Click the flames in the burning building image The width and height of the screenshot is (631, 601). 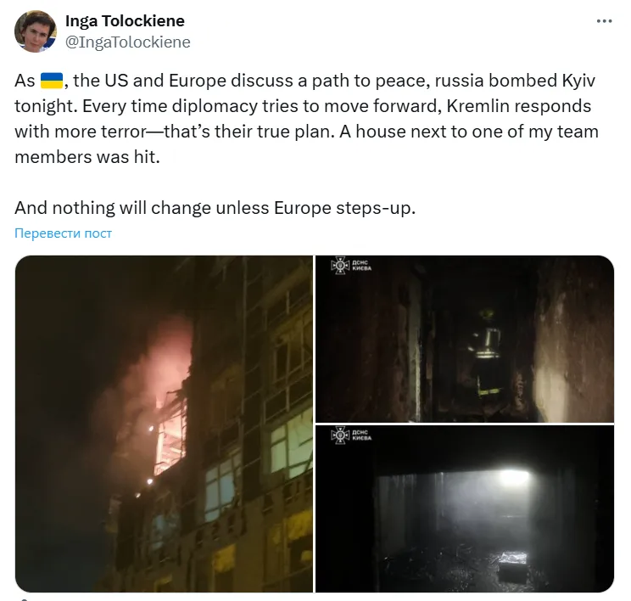pos(170,431)
